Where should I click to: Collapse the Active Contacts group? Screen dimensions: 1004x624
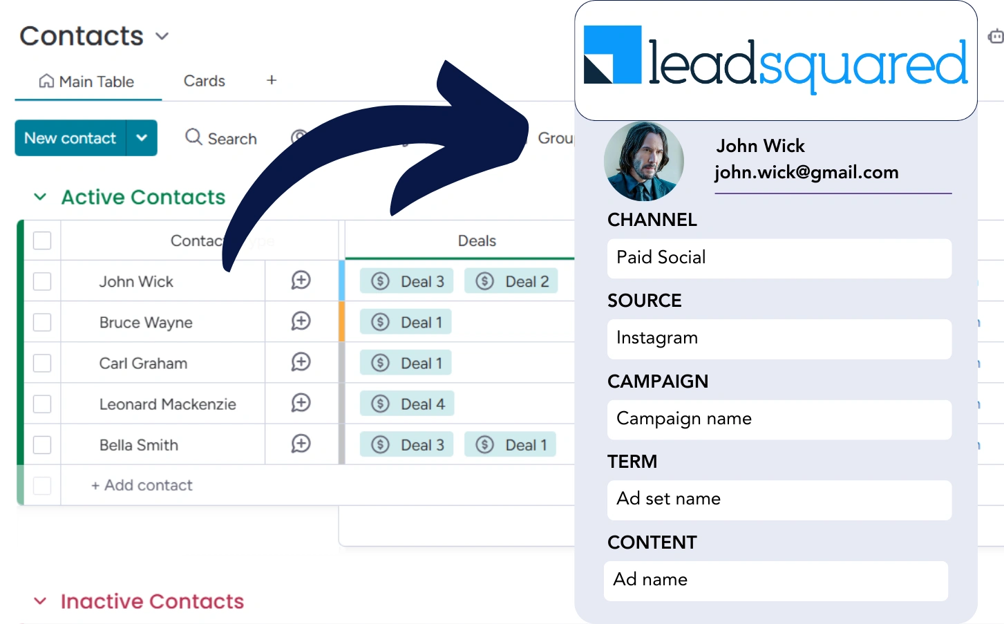(40, 197)
